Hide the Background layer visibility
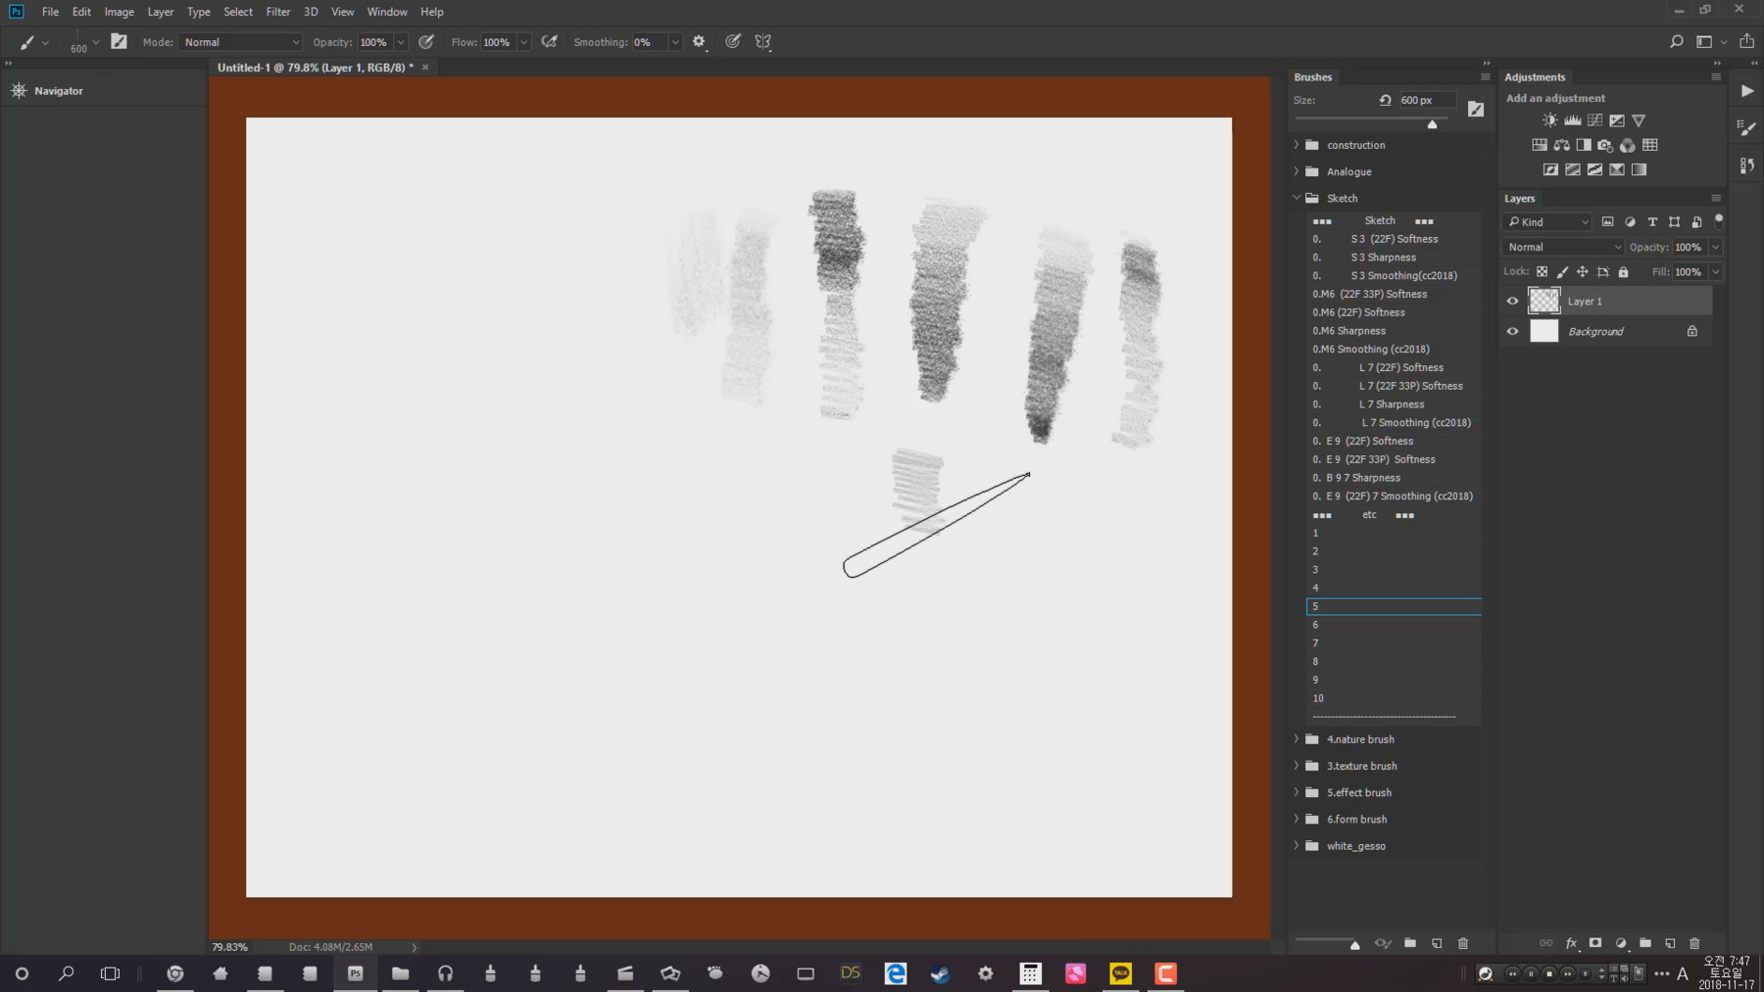Image resolution: width=1764 pixels, height=992 pixels. click(1513, 331)
